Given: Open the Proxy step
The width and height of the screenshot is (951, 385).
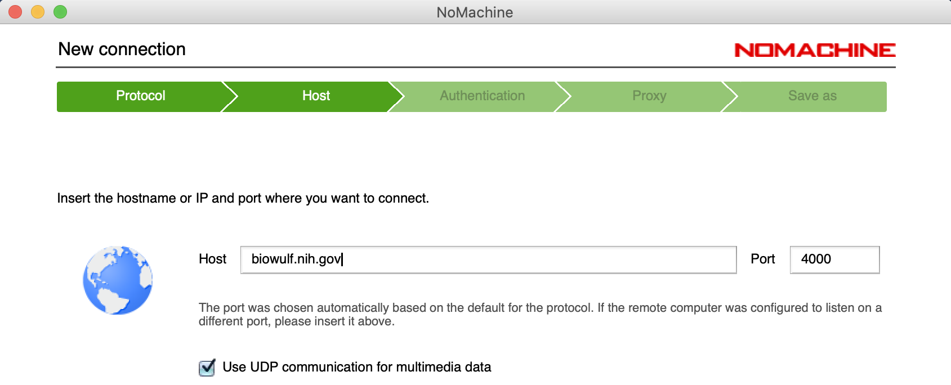Looking at the screenshot, I should click(x=649, y=96).
